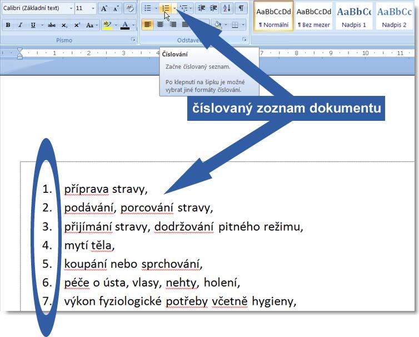Click the Numbering list icon

166,8
